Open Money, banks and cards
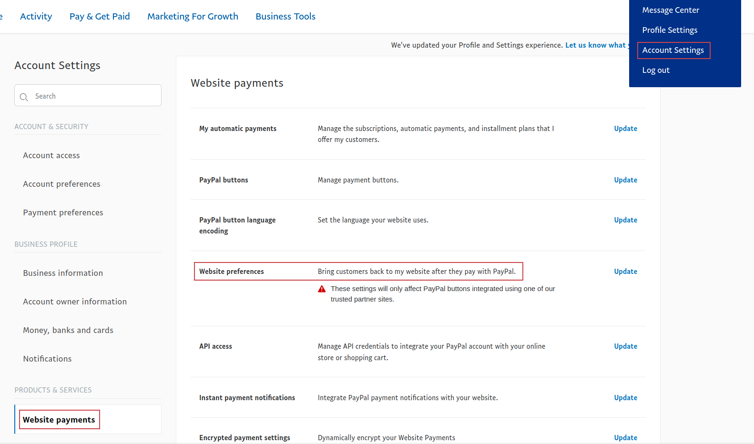The image size is (754, 444). point(68,330)
